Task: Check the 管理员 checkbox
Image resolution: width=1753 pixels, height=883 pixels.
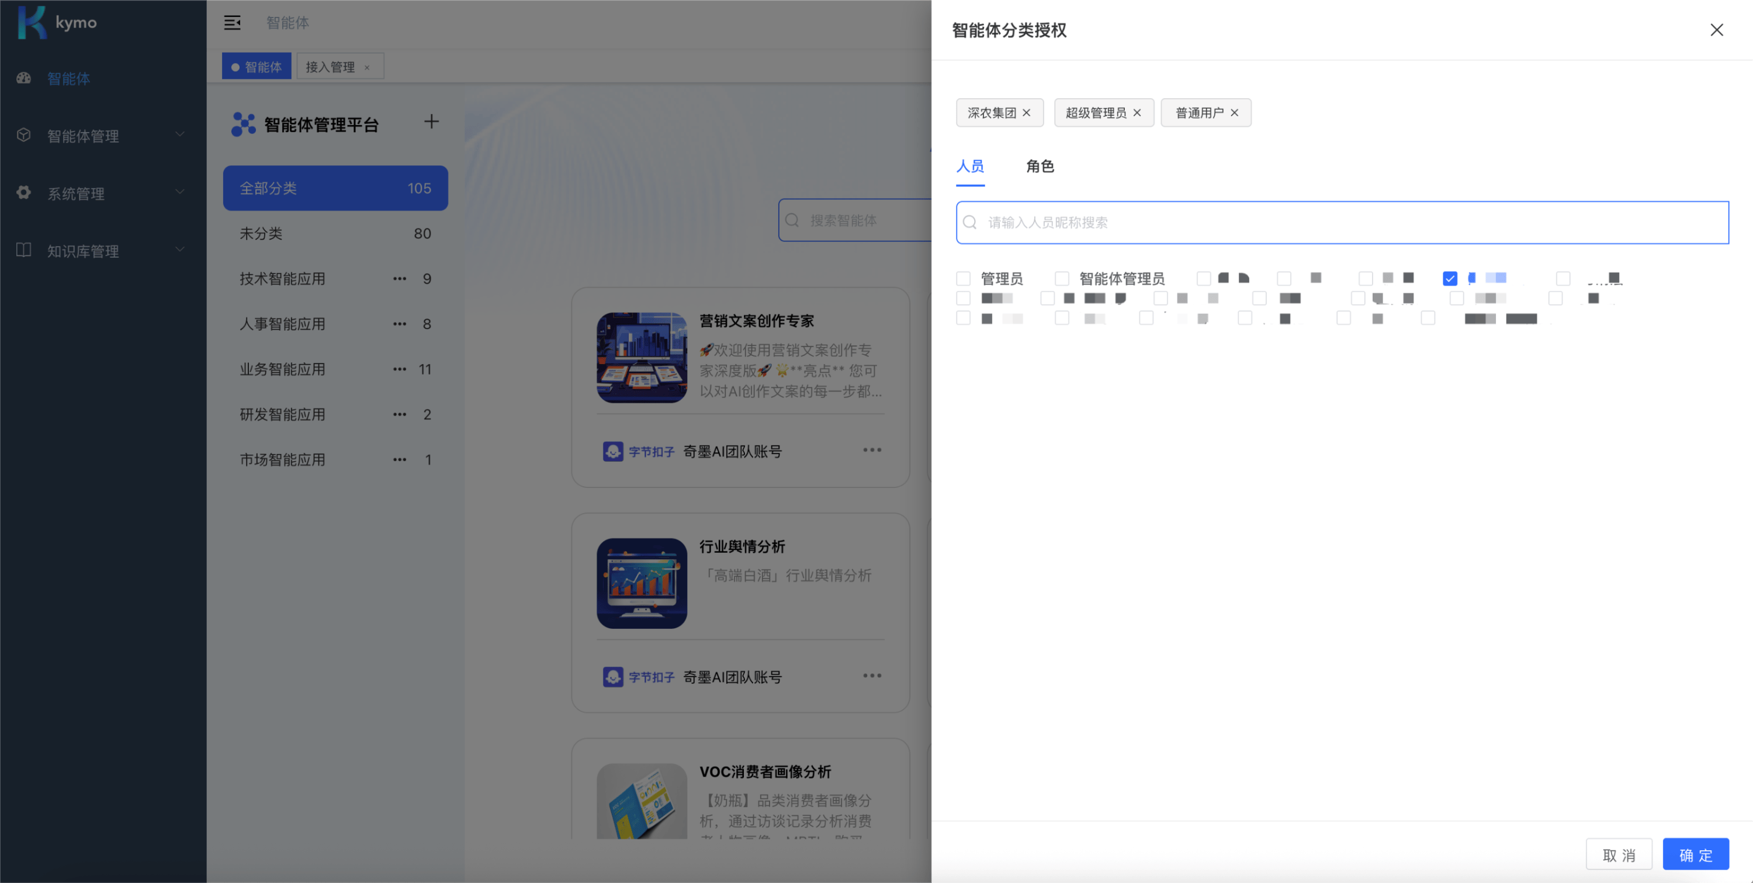Action: tap(963, 278)
